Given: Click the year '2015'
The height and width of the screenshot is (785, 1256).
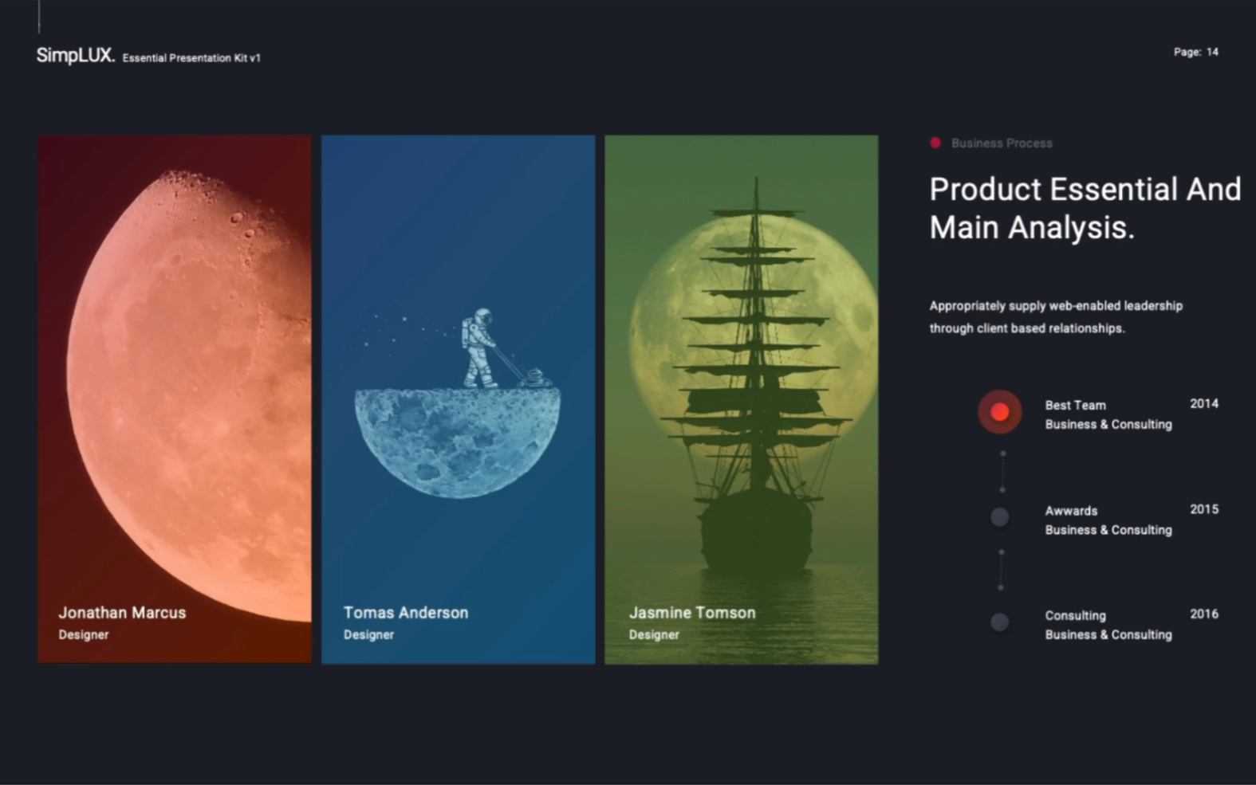Looking at the screenshot, I should click(x=1204, y=509).
